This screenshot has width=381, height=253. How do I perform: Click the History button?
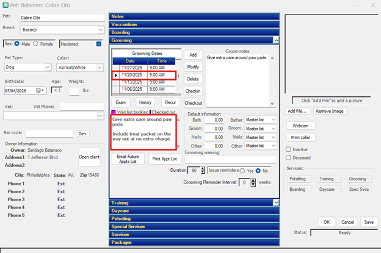(x=145, y=102)
